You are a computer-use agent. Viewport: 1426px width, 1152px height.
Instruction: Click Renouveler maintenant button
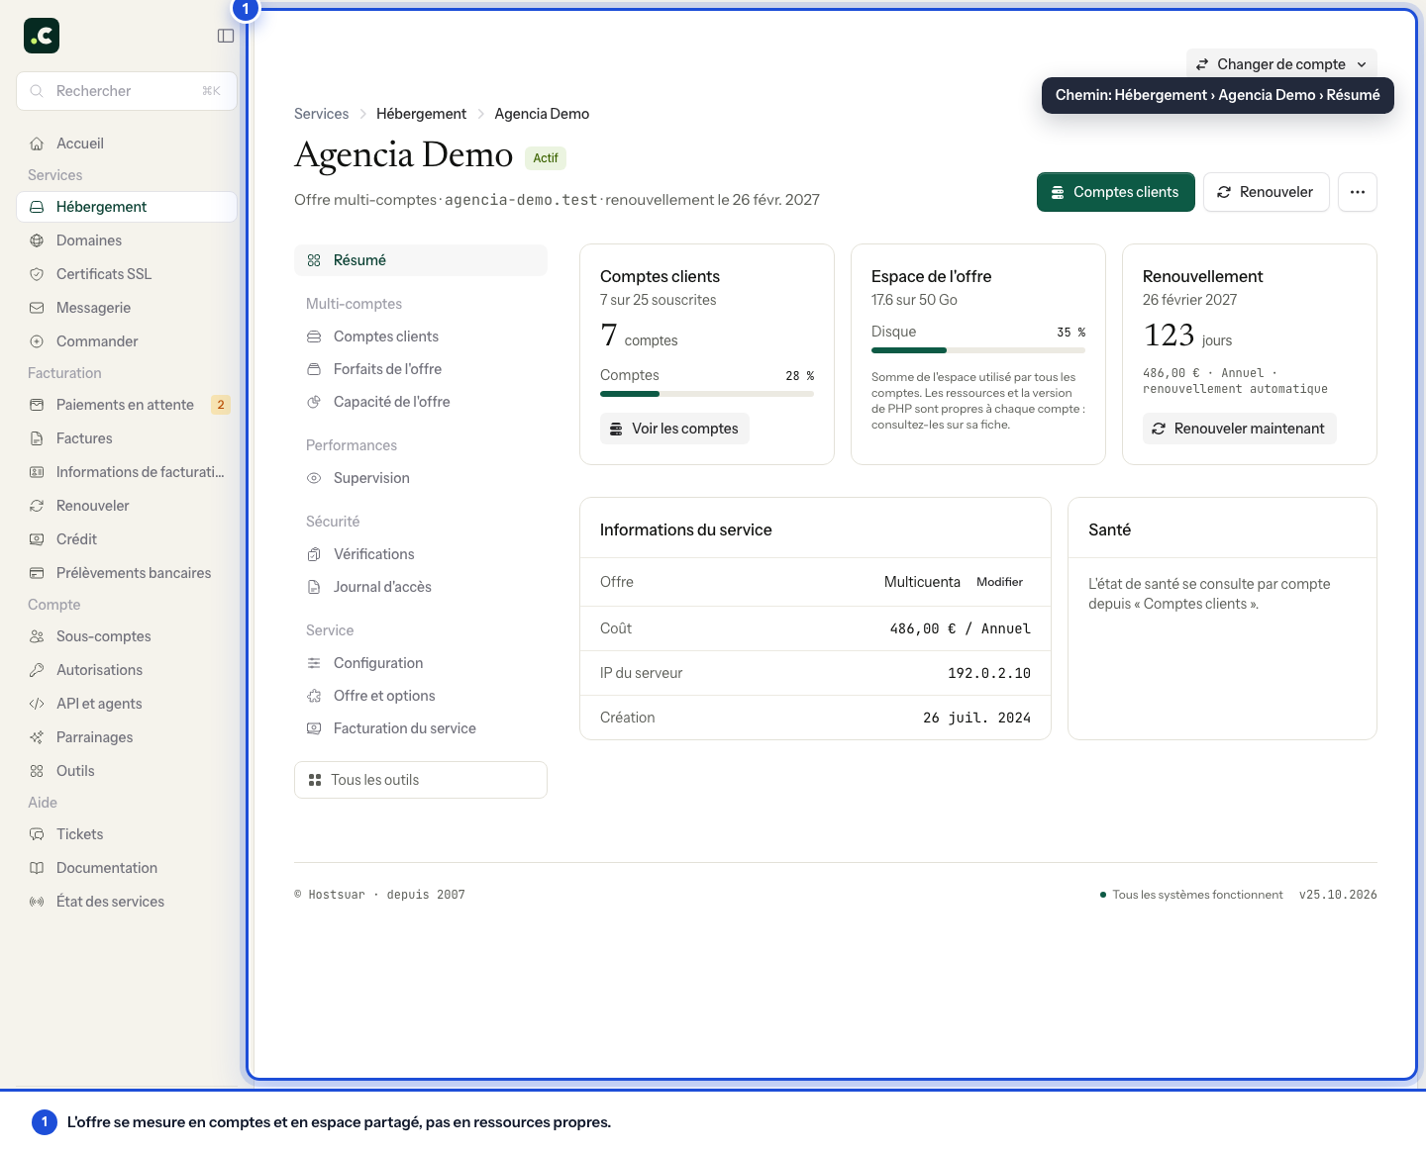click(1240, 429)
